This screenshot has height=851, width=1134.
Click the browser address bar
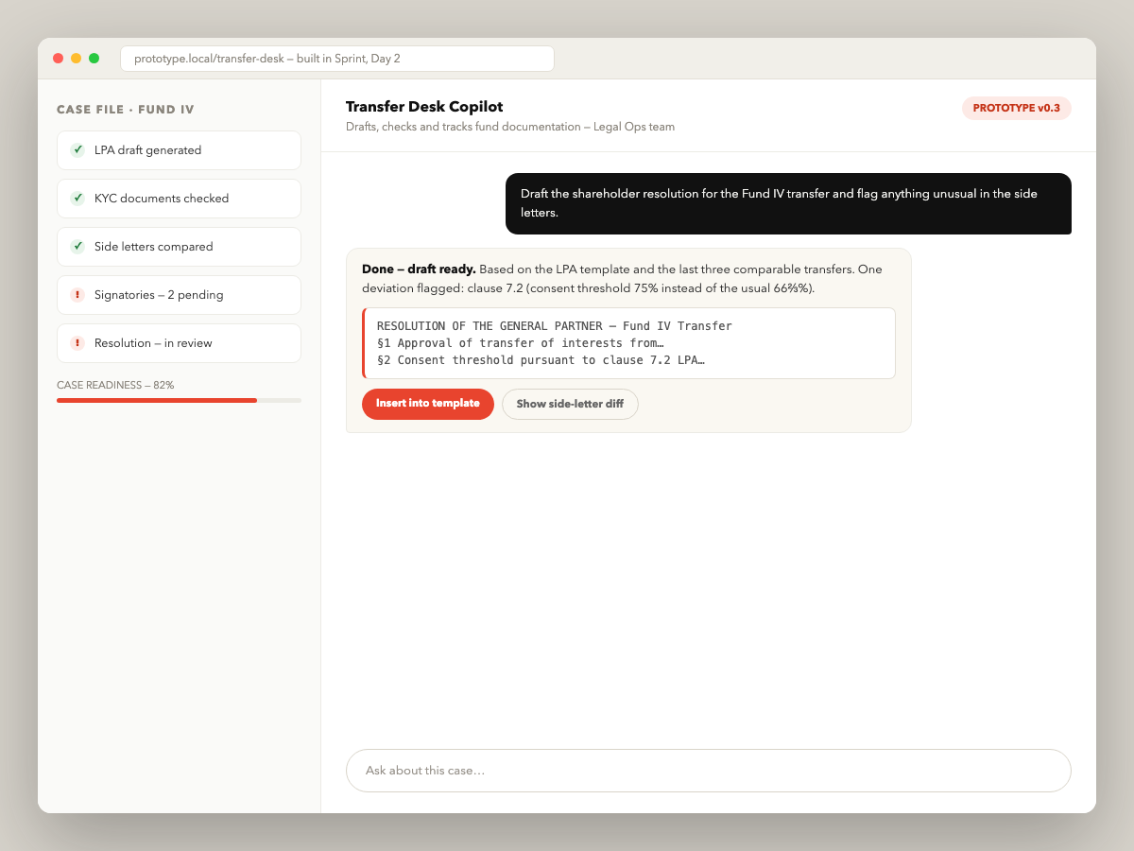coord(337,59)
